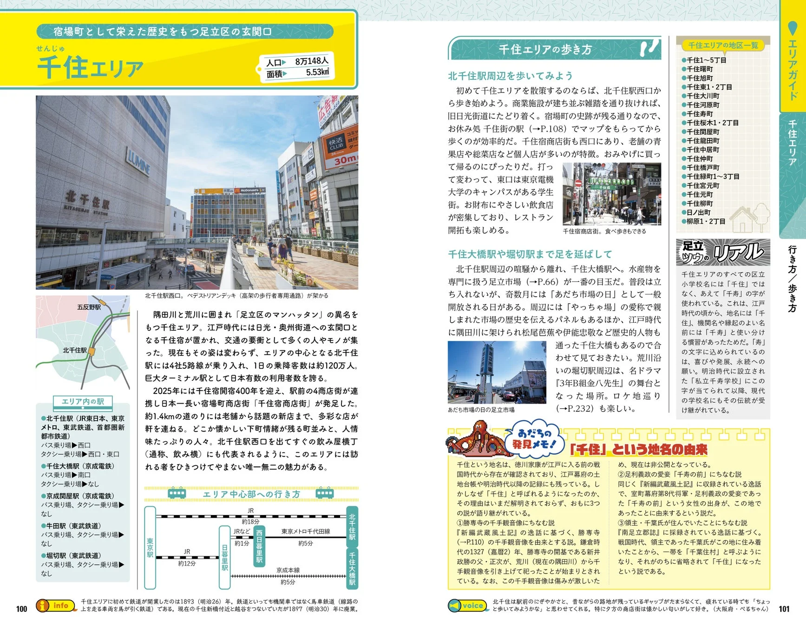Click 千住橋戸町 in district list
The height and width of the screenshot is (627, 806).
point(700,168)
